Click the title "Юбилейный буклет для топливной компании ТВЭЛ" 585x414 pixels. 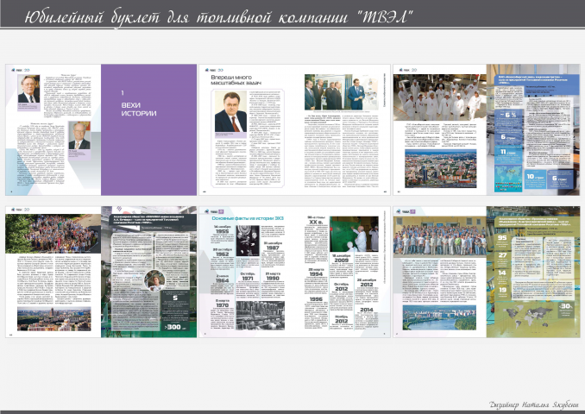(x=218, y=17)
